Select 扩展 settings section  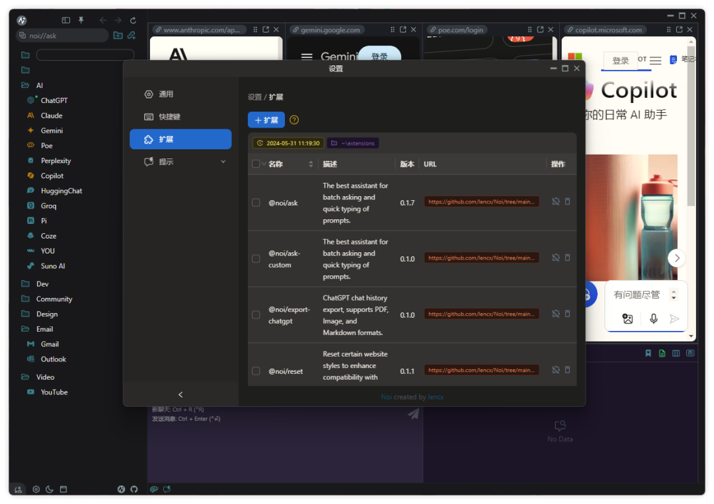[180, 139]
